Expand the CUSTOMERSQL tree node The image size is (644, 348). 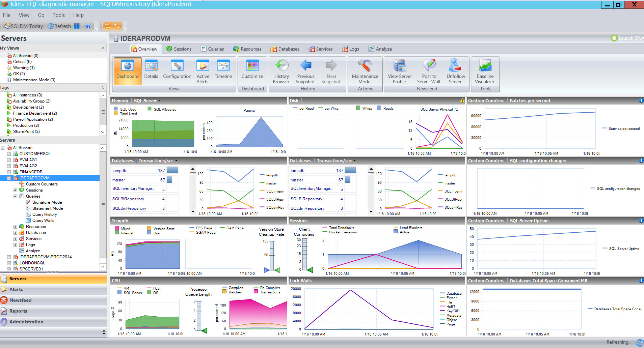(9, 154)
